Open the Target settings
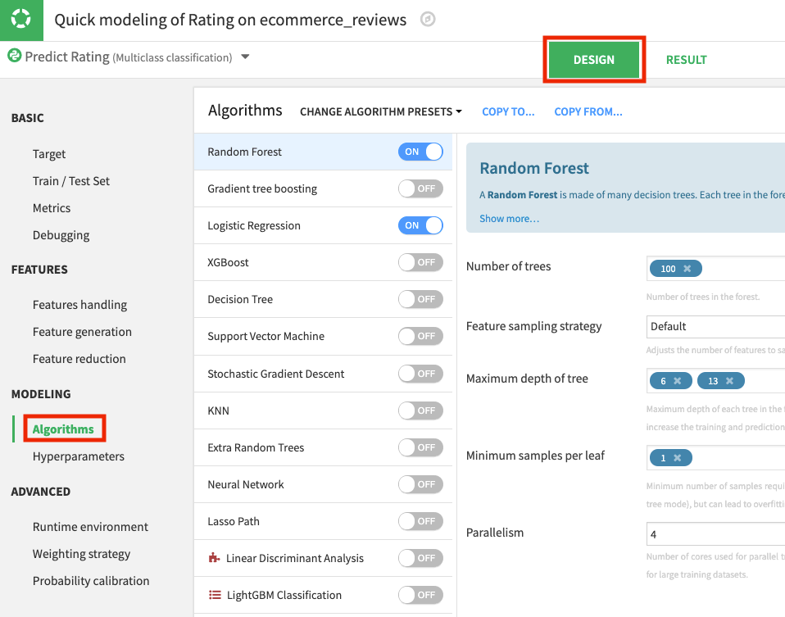The width and height of the screenshot is (785, 617). (x=49, y=154)
